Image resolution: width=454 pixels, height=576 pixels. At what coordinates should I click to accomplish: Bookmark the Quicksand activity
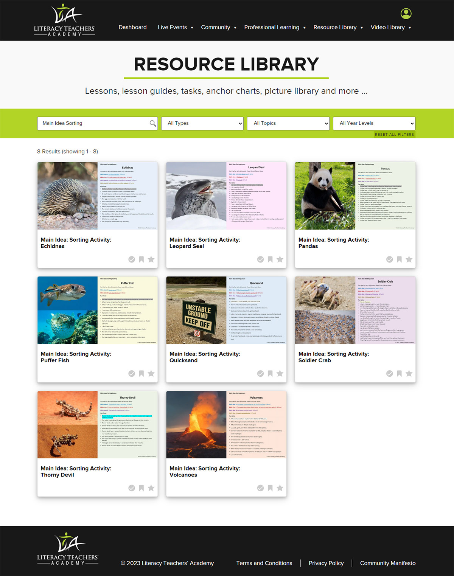[x=270, y=374]
